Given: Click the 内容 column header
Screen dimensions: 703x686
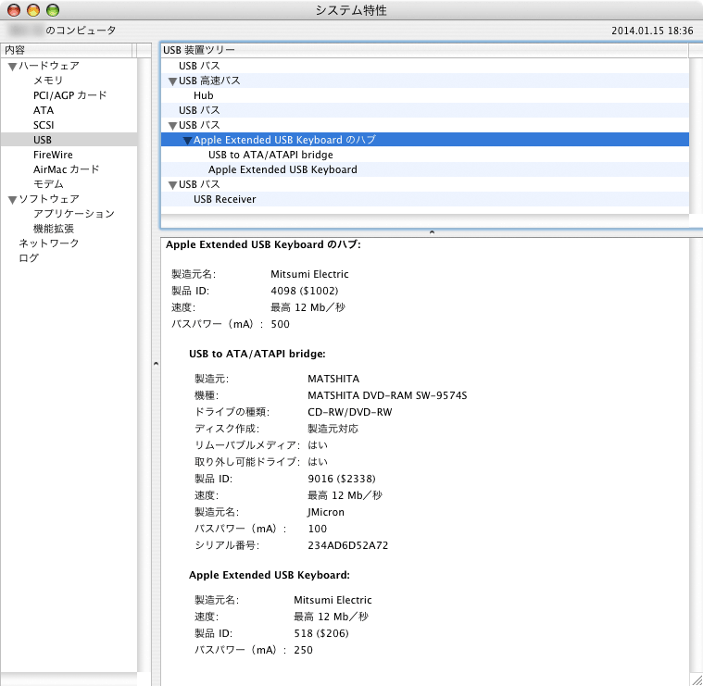Looking at the screenshot, I should click(67, 50).
